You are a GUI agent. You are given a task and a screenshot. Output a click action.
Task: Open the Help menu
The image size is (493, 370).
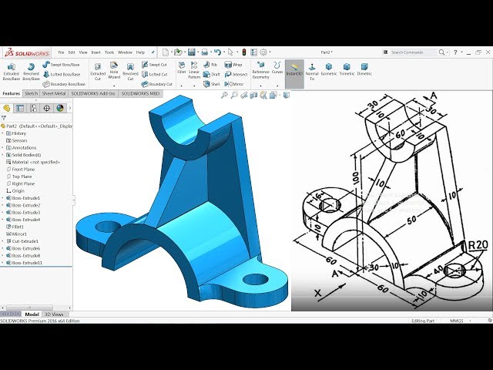click(x=140, y=52)
